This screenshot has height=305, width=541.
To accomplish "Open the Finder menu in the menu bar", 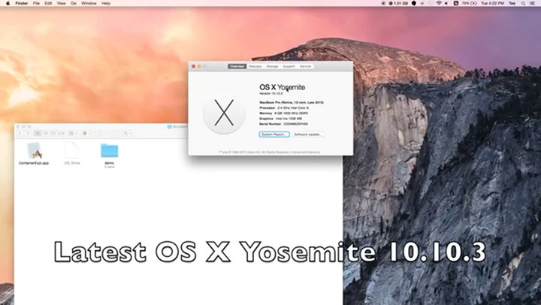I will [21, 3].
